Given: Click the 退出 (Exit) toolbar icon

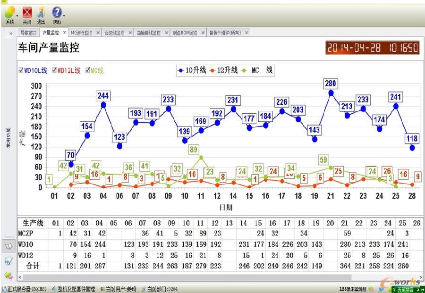Looking at the screenshot, I should click(x=41, y=13).
